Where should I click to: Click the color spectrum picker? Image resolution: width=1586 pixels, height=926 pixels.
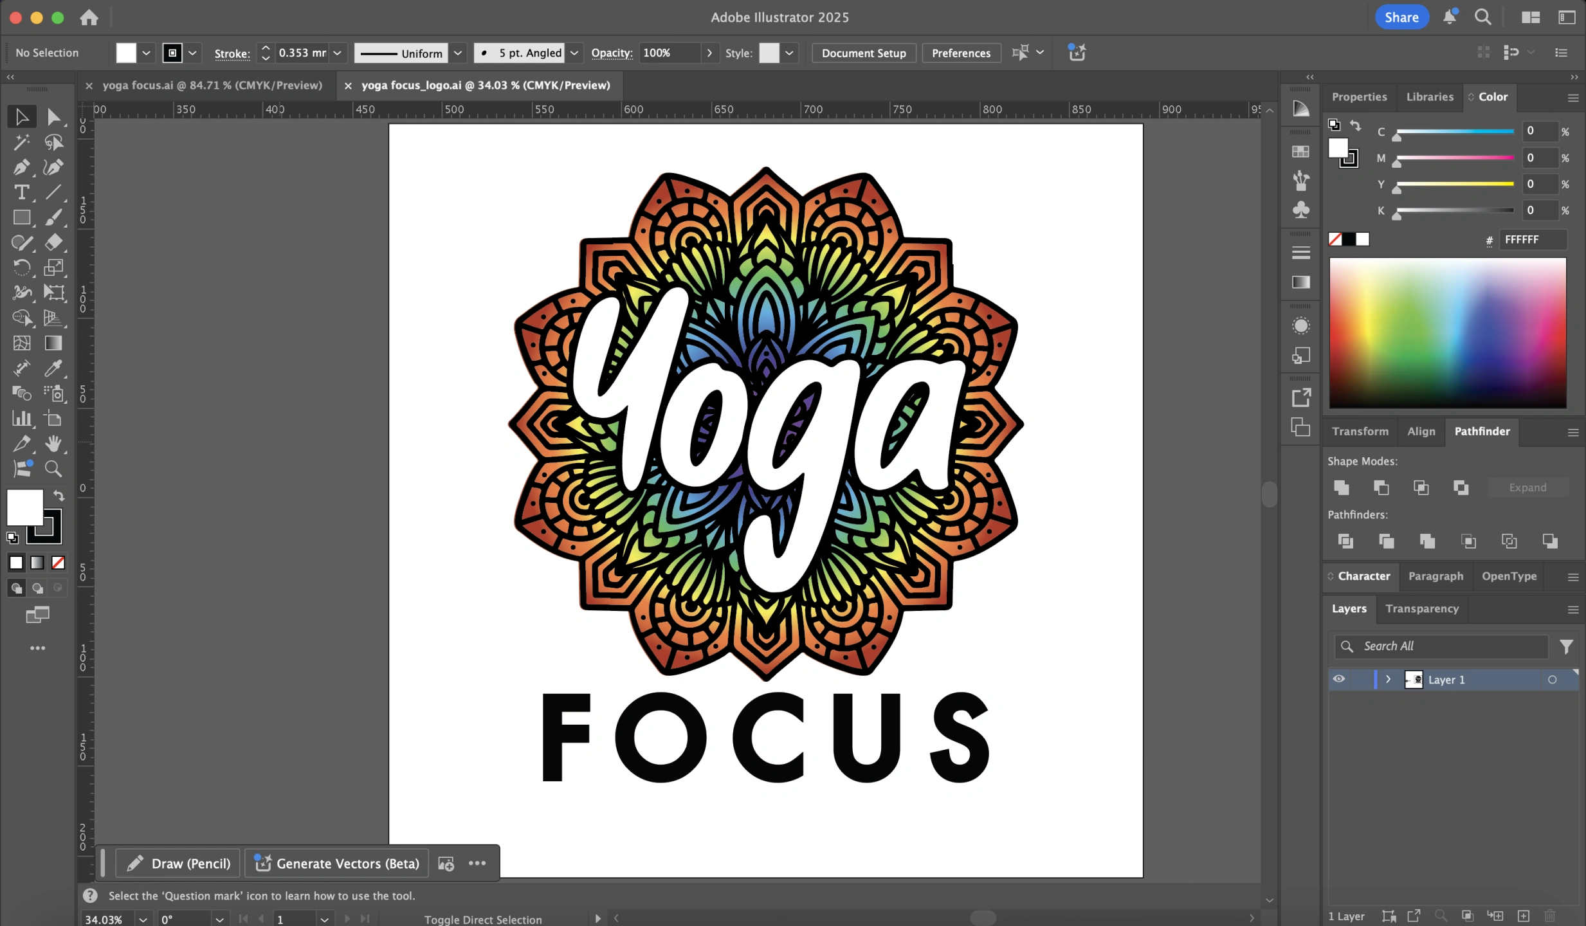(x=1447, y=332)
